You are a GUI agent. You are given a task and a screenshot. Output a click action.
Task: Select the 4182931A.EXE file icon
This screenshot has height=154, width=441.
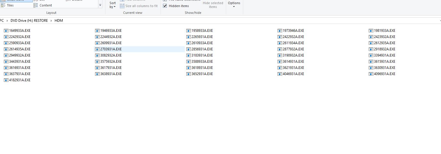pyautogui.click(x=6, y=80)
